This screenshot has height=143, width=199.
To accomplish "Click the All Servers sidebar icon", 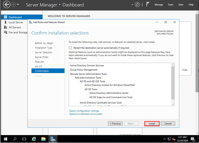I will (x=5, y=27).
